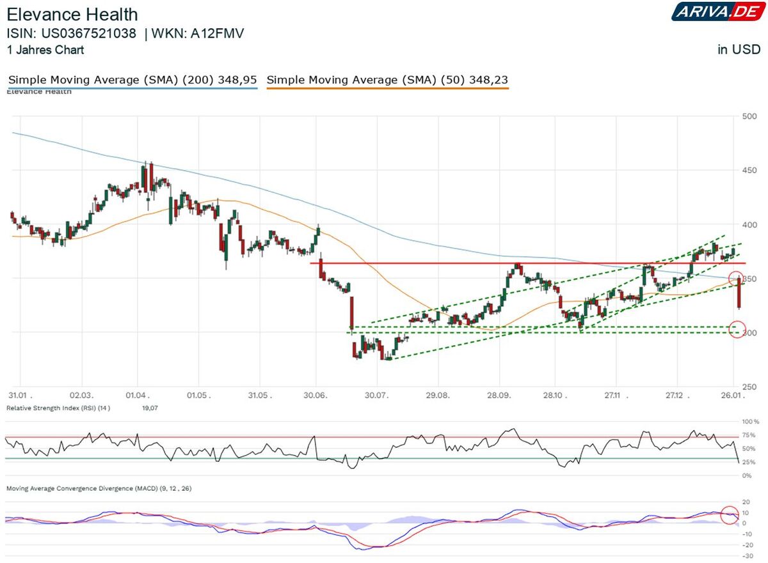Click the 31.01. date axis label
The image size is (768, 563).
point(20,396)
